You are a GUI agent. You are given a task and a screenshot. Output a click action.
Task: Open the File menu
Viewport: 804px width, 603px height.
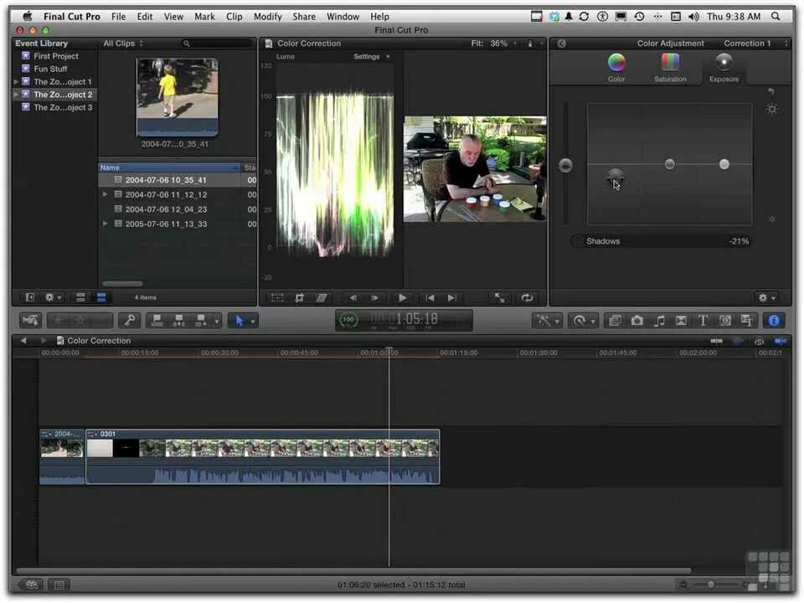click(118, 17)
